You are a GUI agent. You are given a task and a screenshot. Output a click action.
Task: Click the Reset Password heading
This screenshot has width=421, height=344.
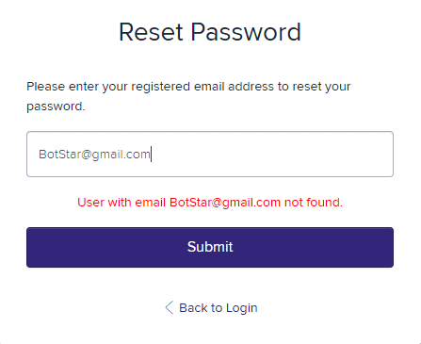coord(210,32)
